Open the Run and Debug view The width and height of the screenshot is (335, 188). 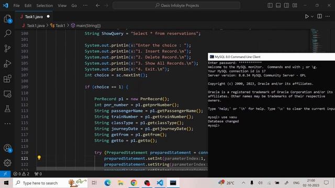[7, 64]
